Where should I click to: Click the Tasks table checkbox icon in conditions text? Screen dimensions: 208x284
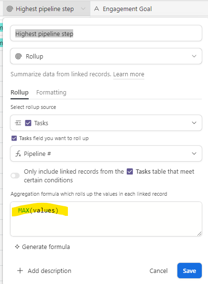point(130,171)
